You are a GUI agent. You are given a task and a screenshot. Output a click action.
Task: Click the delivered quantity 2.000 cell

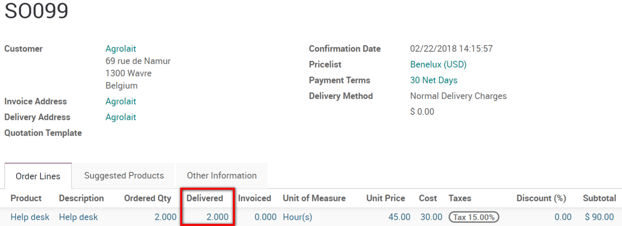pos(217,217)
